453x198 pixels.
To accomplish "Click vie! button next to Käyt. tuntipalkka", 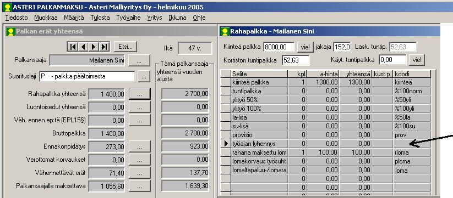I will pos(417,60).
